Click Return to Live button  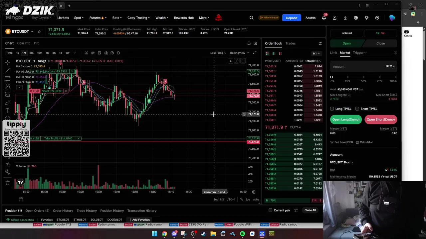[269, 18]
